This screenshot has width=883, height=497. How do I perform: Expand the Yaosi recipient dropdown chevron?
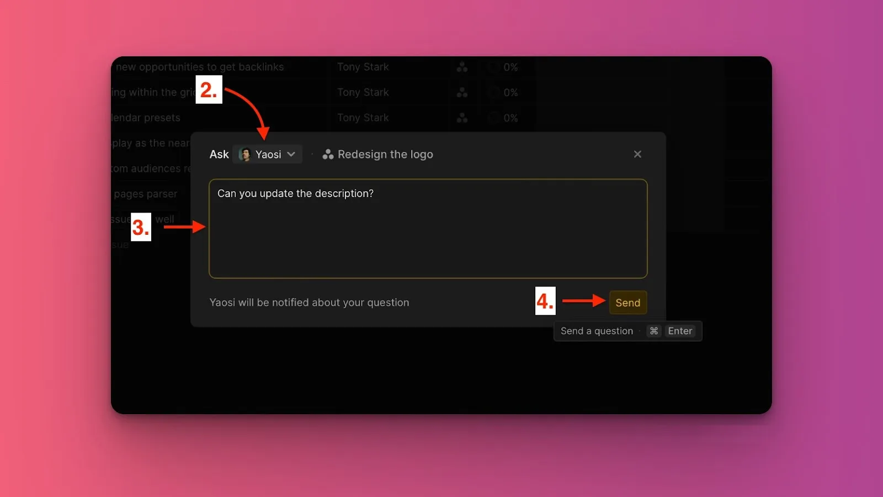(x=291, y=155)
